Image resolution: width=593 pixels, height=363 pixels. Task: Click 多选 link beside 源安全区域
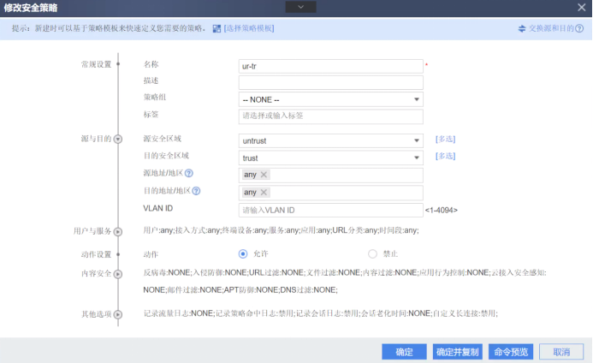tap(445, 140)
